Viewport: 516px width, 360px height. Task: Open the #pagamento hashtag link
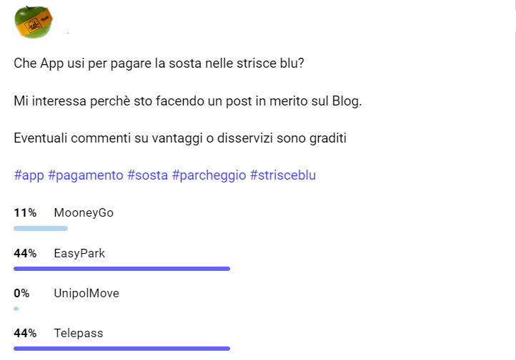click(86, 175)
